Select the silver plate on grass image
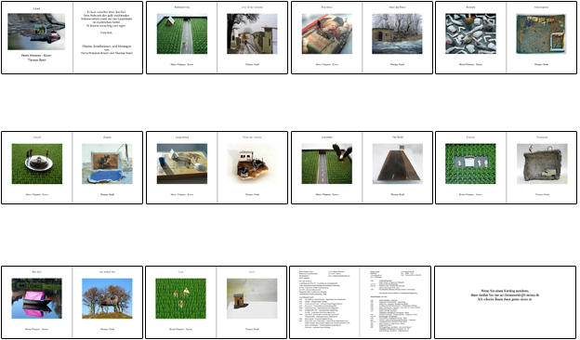This screenshot has height=340, width=580. point(37,163)
